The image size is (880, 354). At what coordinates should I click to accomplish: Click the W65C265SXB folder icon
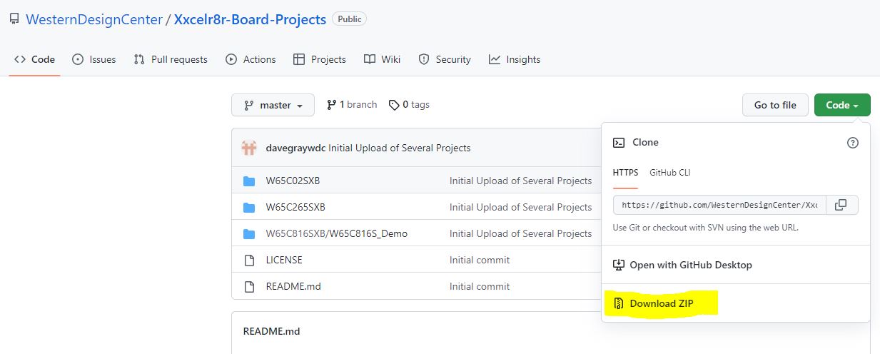coord(249,207)
